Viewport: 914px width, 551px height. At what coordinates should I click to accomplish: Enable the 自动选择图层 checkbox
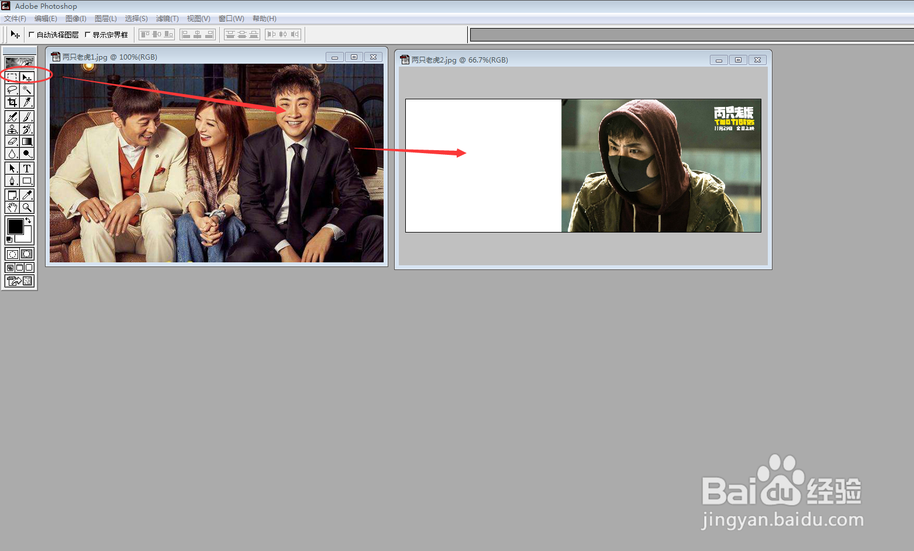[32, 34]
